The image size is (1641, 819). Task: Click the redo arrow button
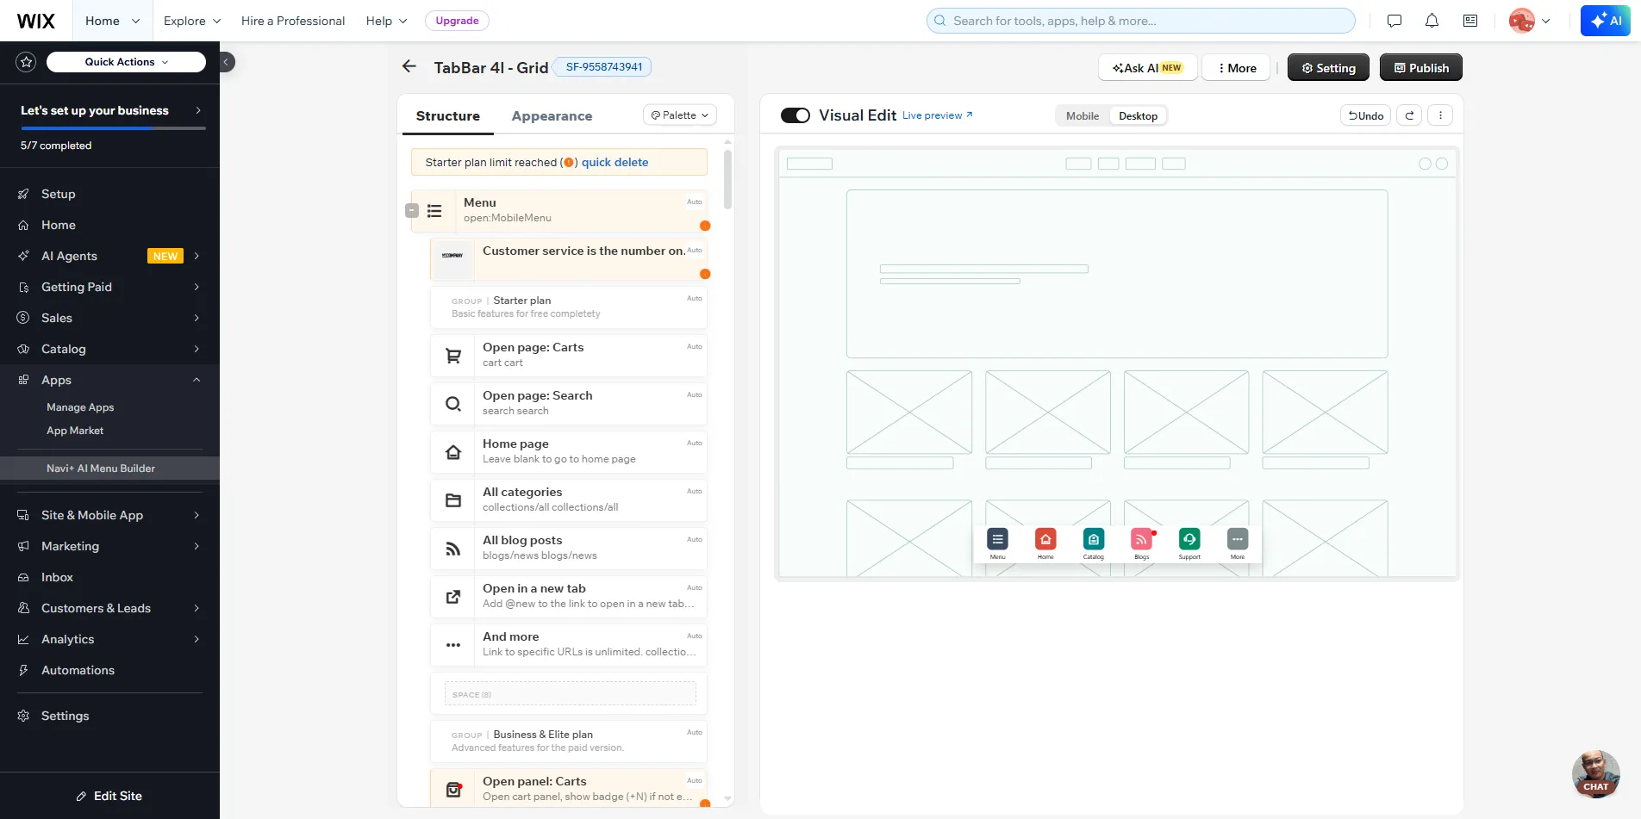point(1409,115)
